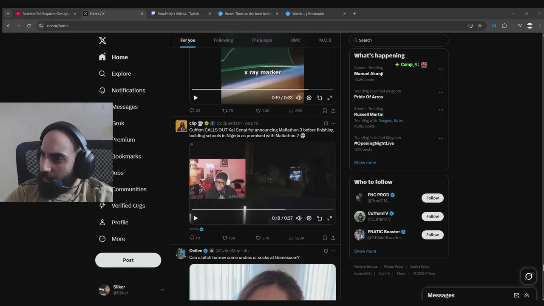Open settings on the x ray marker video
The image size is (544, 306).
309,98
